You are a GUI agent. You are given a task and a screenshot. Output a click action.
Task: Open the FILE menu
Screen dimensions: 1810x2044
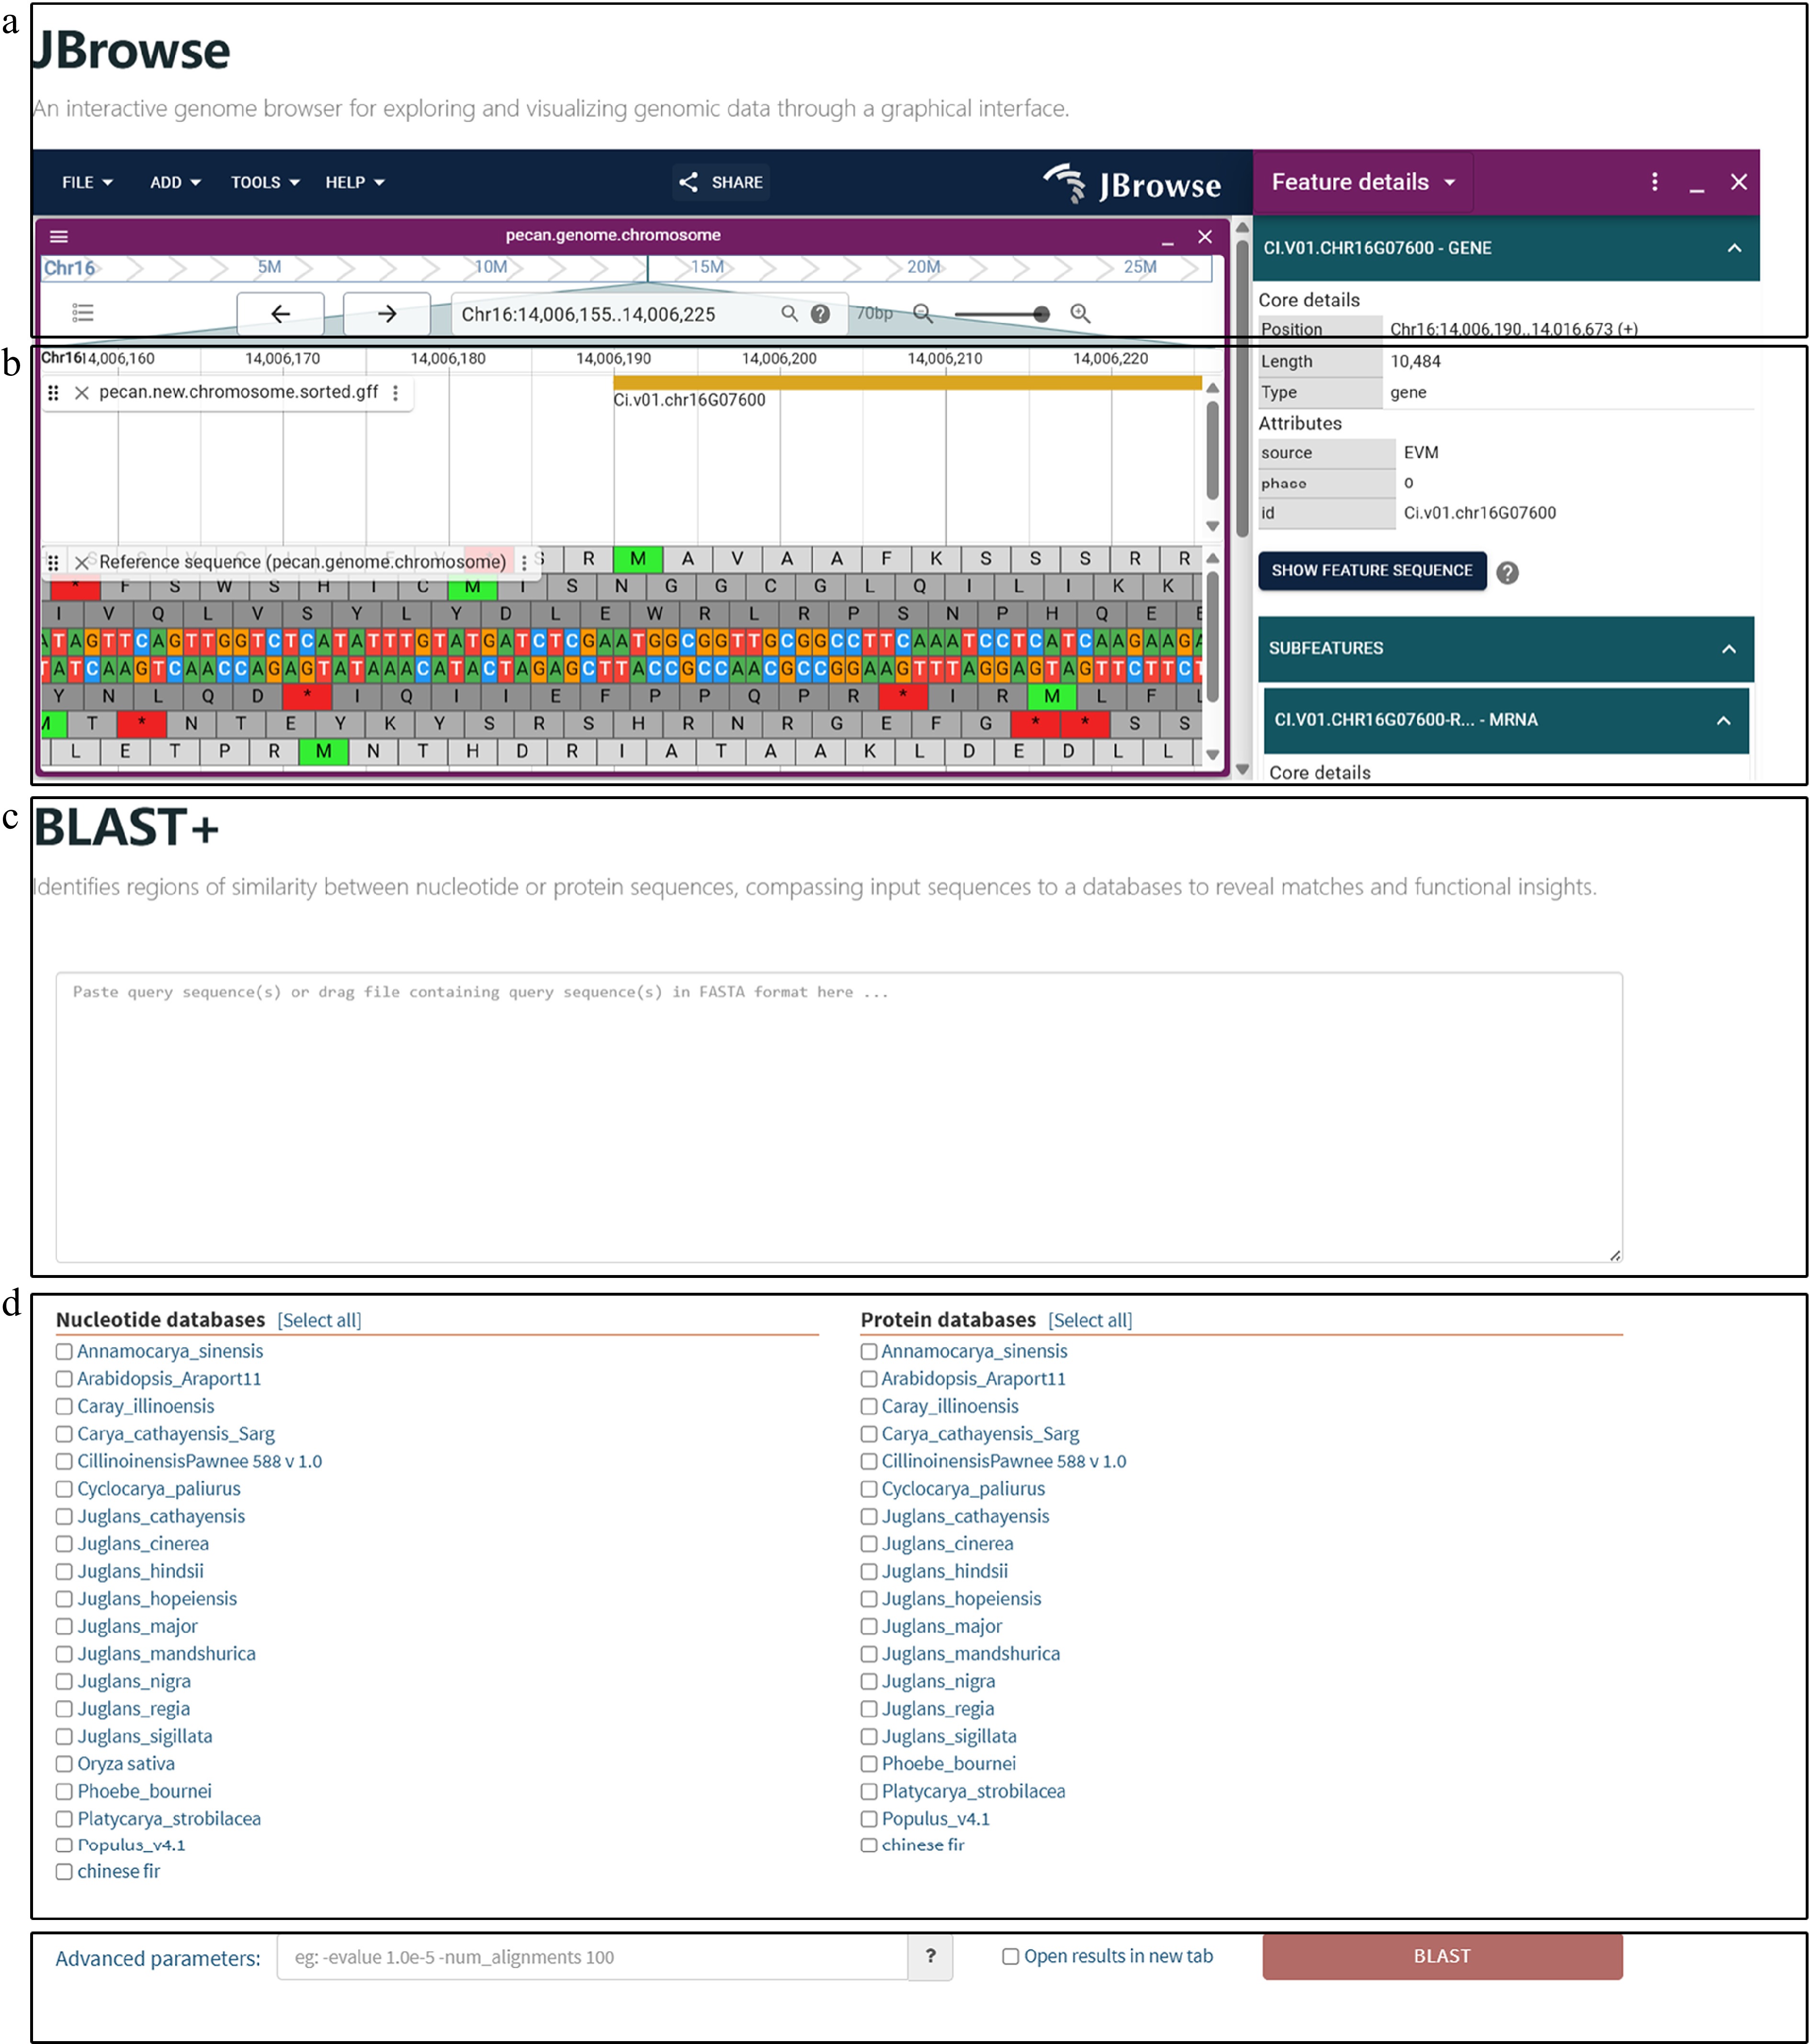(x=87, y=182)
